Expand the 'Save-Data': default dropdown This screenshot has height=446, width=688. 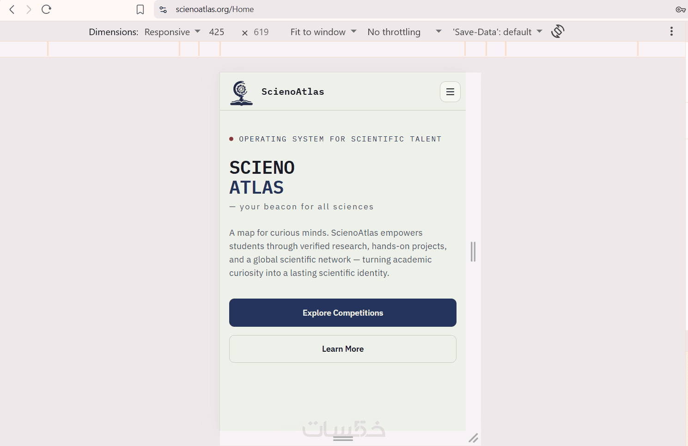click(498, 32)
